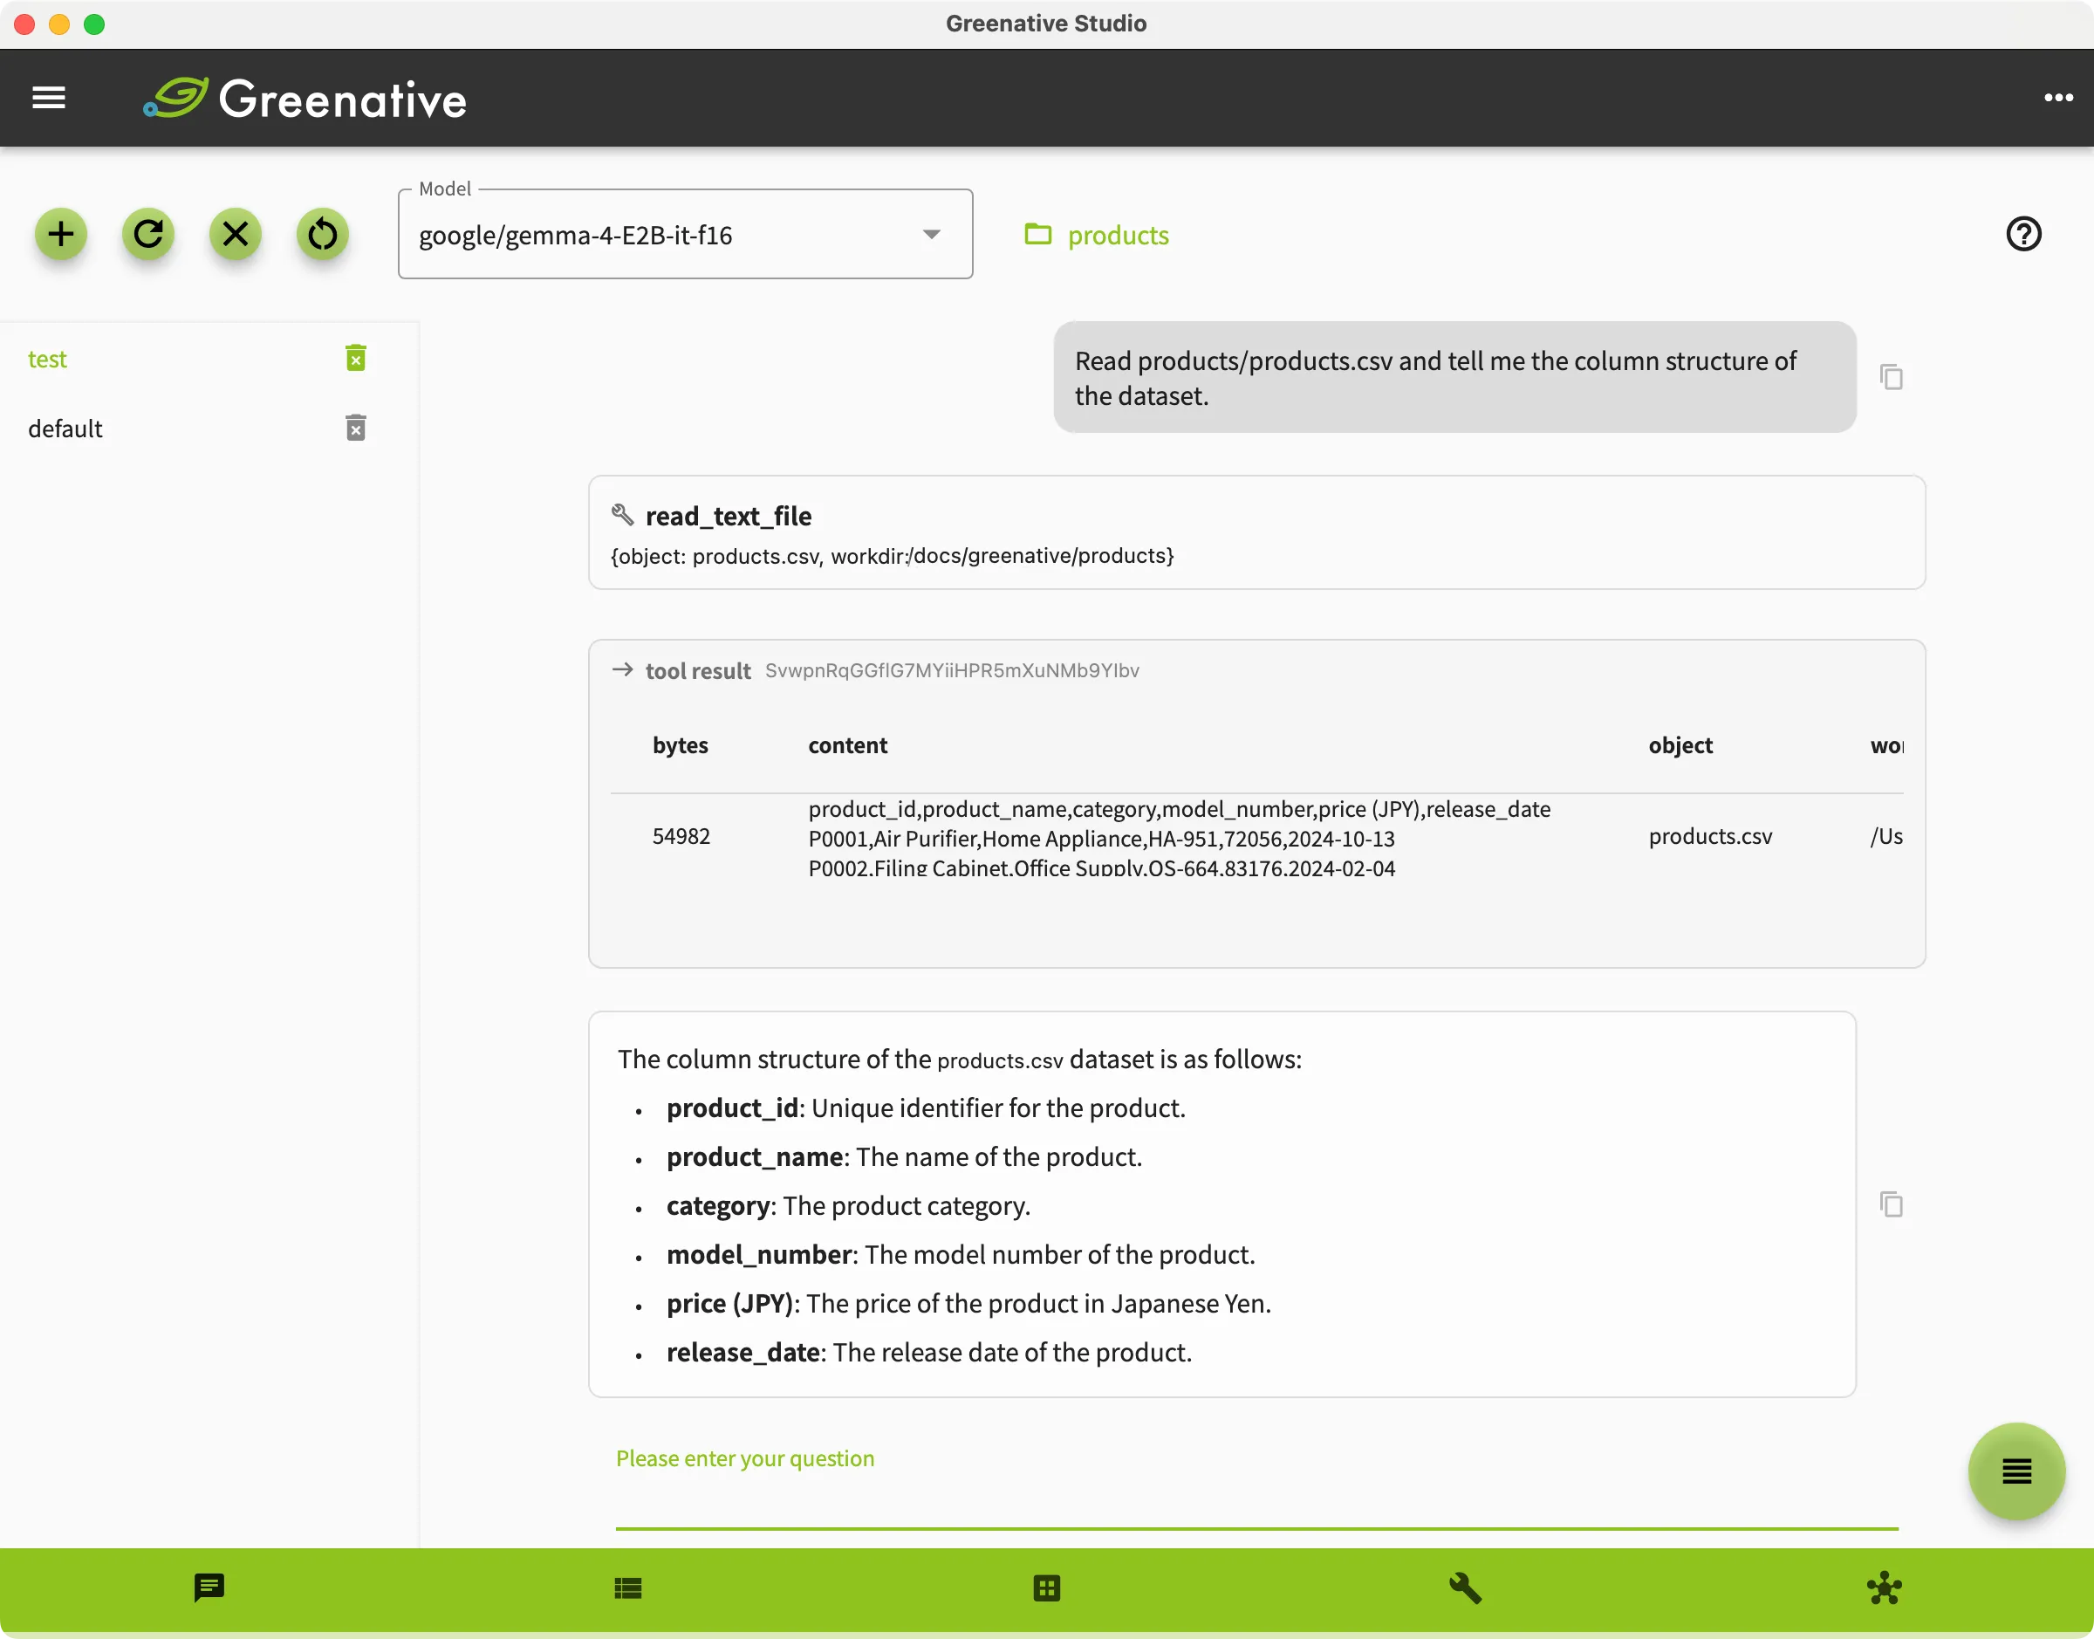Switch to the chat tab in bottom bar
This screenshot has width=2094, height=1639.
point(209,1588)
